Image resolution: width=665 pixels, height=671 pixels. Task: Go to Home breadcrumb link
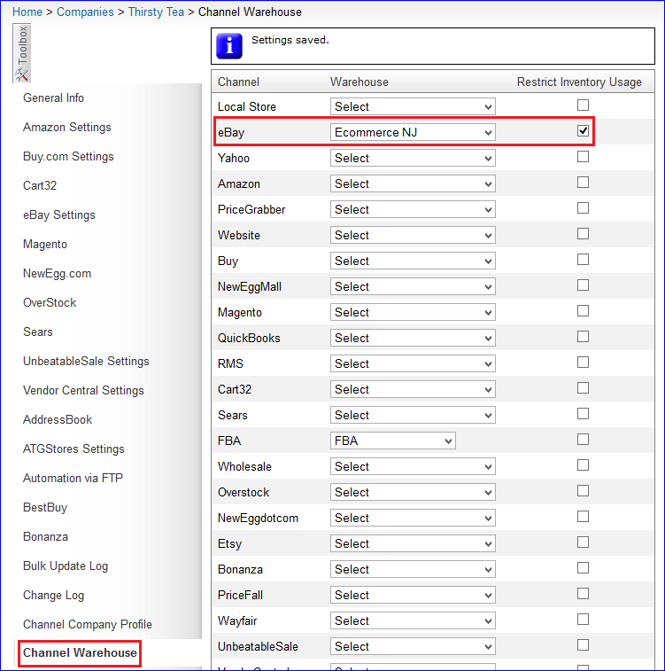[x=27, y=12]
